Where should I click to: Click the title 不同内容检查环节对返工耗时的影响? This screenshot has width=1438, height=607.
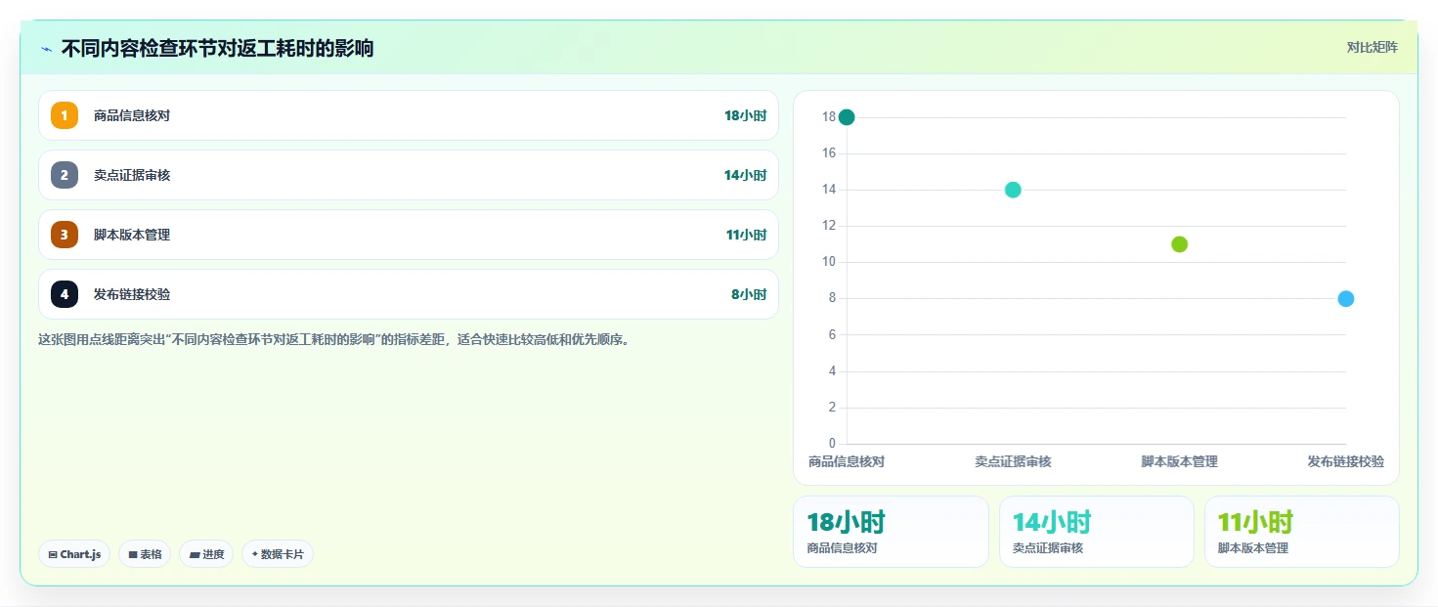pos(217,48)
